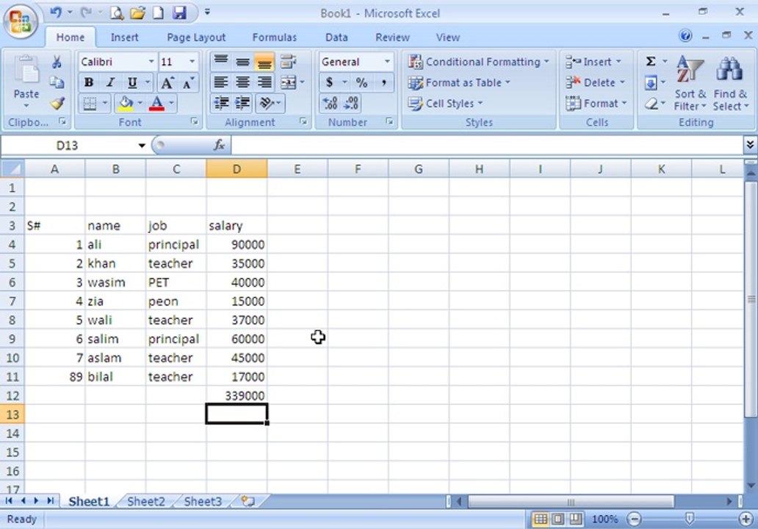Switch to the Insert ribbon tab

click(124, 37)
